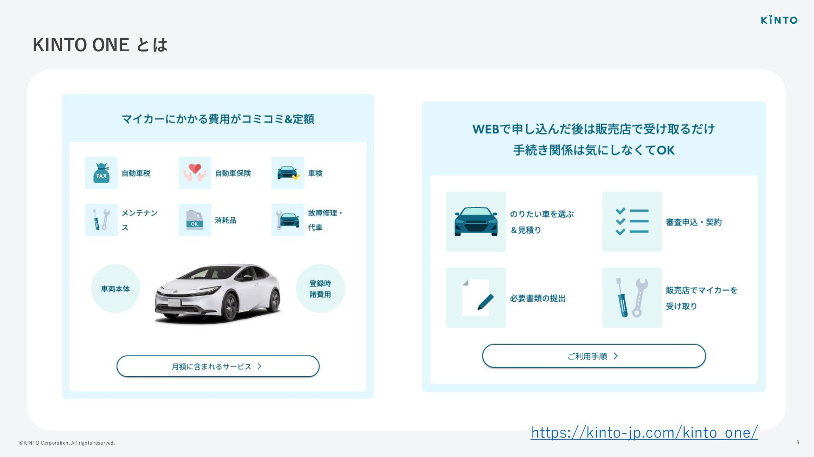Click the KINTO logo in the corner

tap(779, 19)
